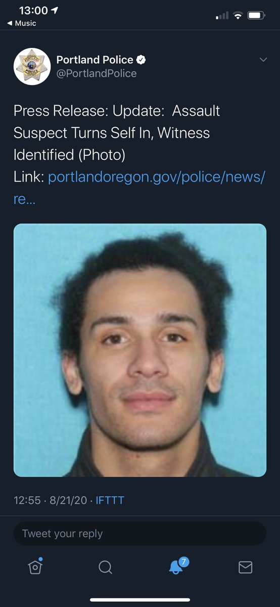280x607 pixels.
Task: Tap the Portland Police badge avatar
Action: [x=32, y=67]
